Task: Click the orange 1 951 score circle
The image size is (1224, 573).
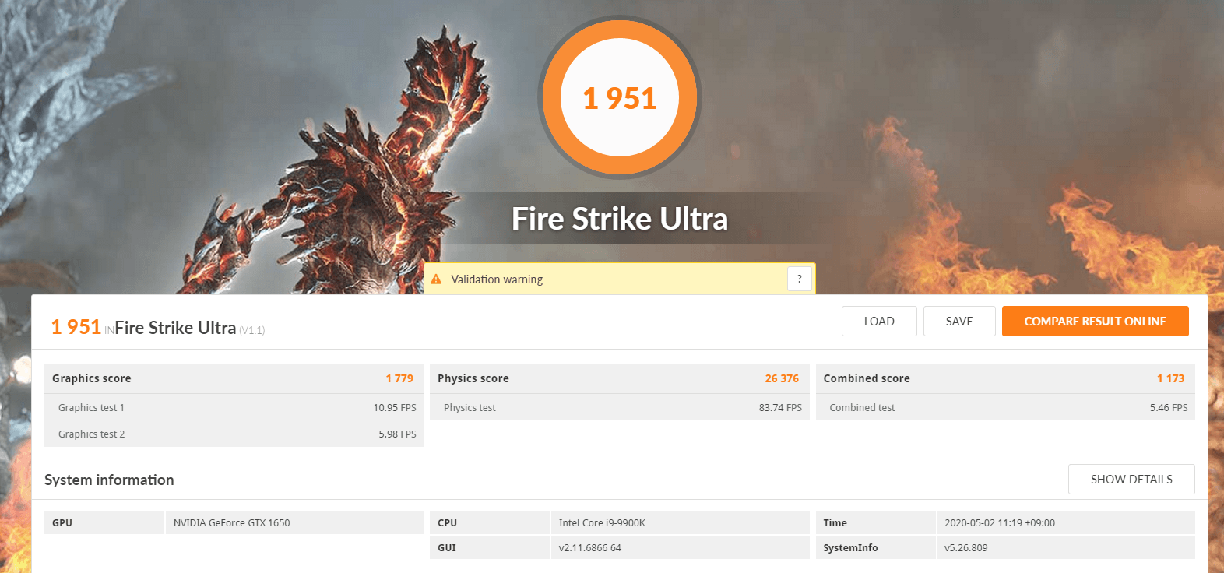Action: 620,97
